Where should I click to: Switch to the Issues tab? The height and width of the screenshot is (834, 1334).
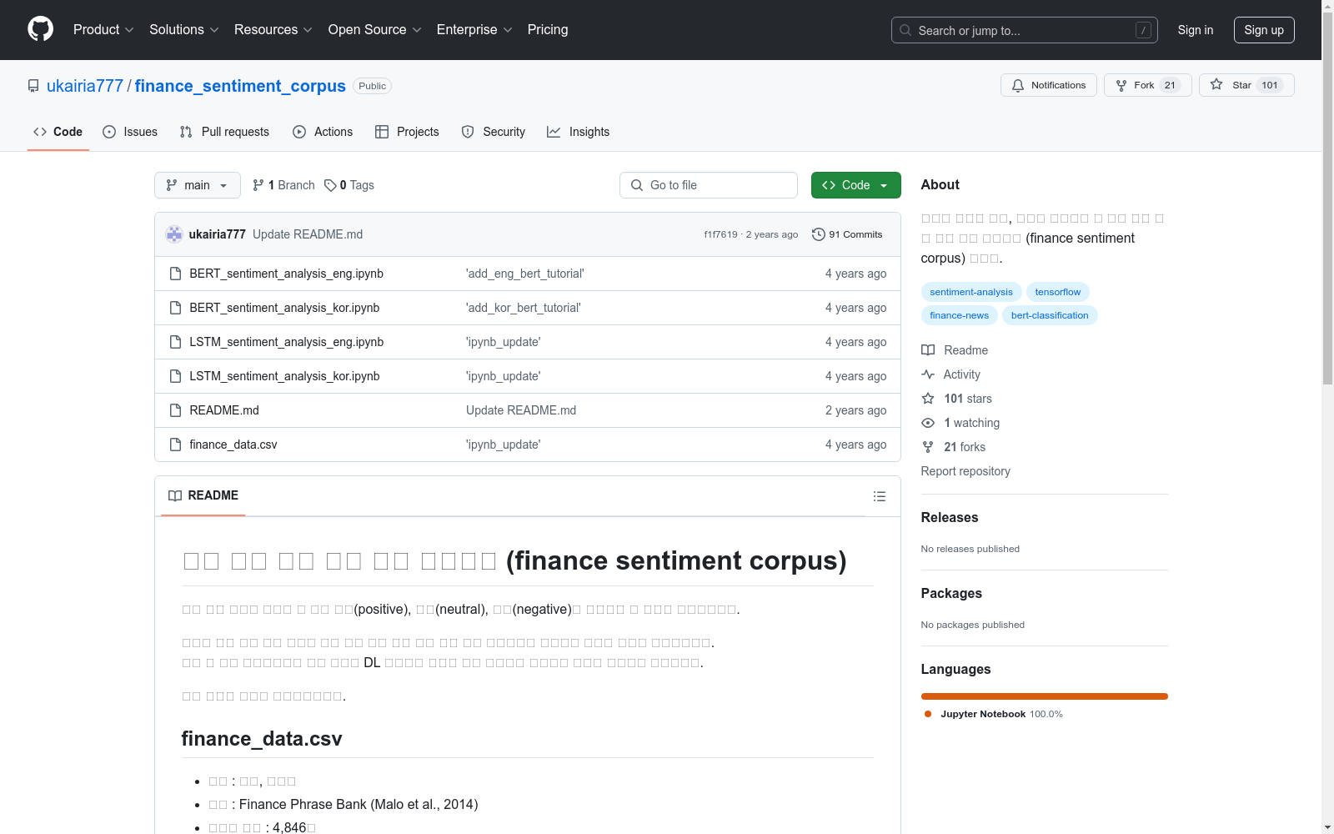pyautogui.click(x=130, y=132)
